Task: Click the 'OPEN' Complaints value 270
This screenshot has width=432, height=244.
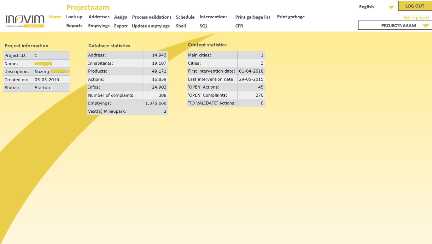Action: (260, 95)
